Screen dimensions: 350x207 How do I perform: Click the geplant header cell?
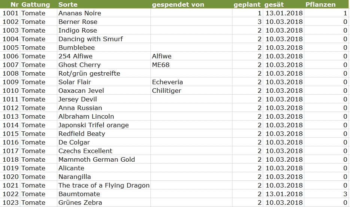point(247,4)
